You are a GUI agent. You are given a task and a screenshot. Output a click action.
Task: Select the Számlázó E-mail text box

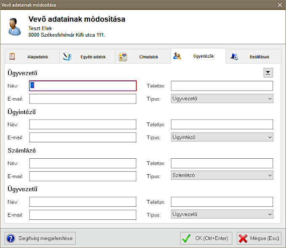point(83,176)
